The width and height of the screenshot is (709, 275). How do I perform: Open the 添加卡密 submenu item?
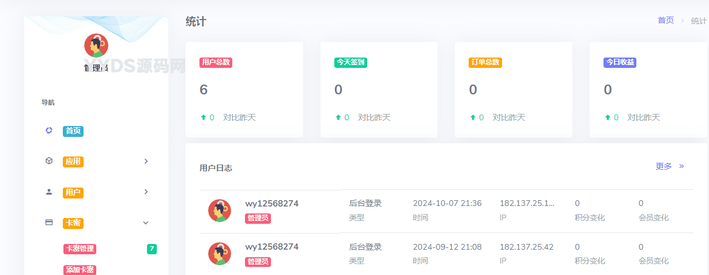click(x=80, y=270)
